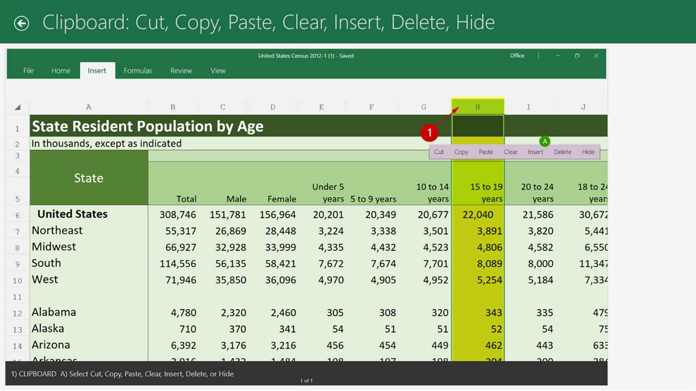Restore the Excel window size
This screenshot has height=391, width=696.
coord(577,56)
